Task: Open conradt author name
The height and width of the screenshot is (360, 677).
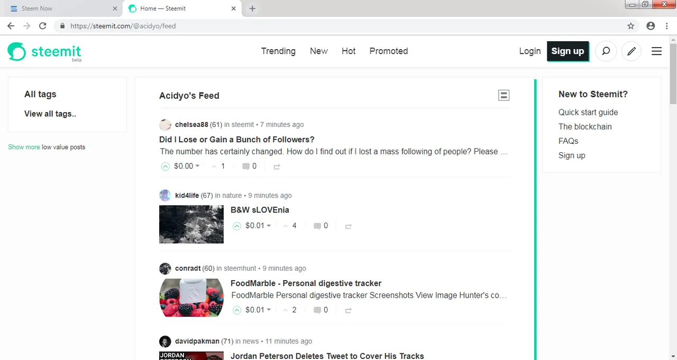Action: (x=187, y=269)
